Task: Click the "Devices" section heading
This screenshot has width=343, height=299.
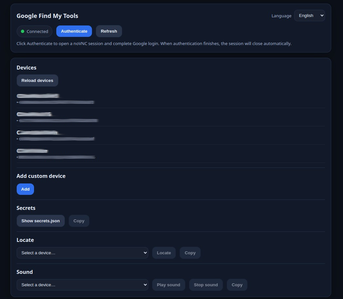Action: click(27, 68)
